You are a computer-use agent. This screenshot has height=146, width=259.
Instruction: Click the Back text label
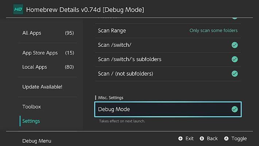[x=212, y=139]
